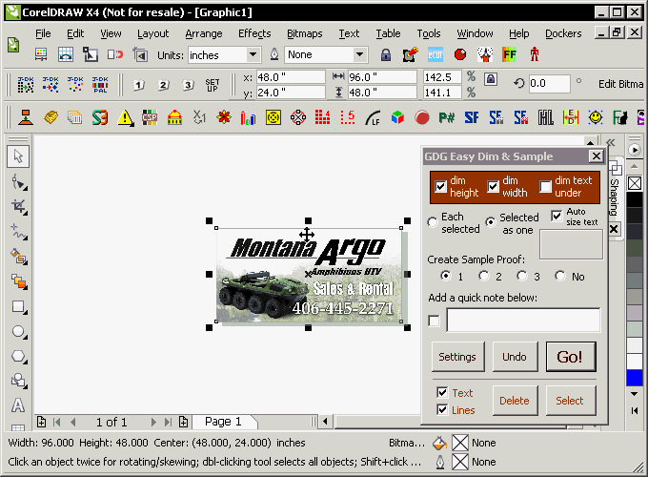Click the Undo button
This screenshot has width=648, height=477.
(x=515, y=357)
